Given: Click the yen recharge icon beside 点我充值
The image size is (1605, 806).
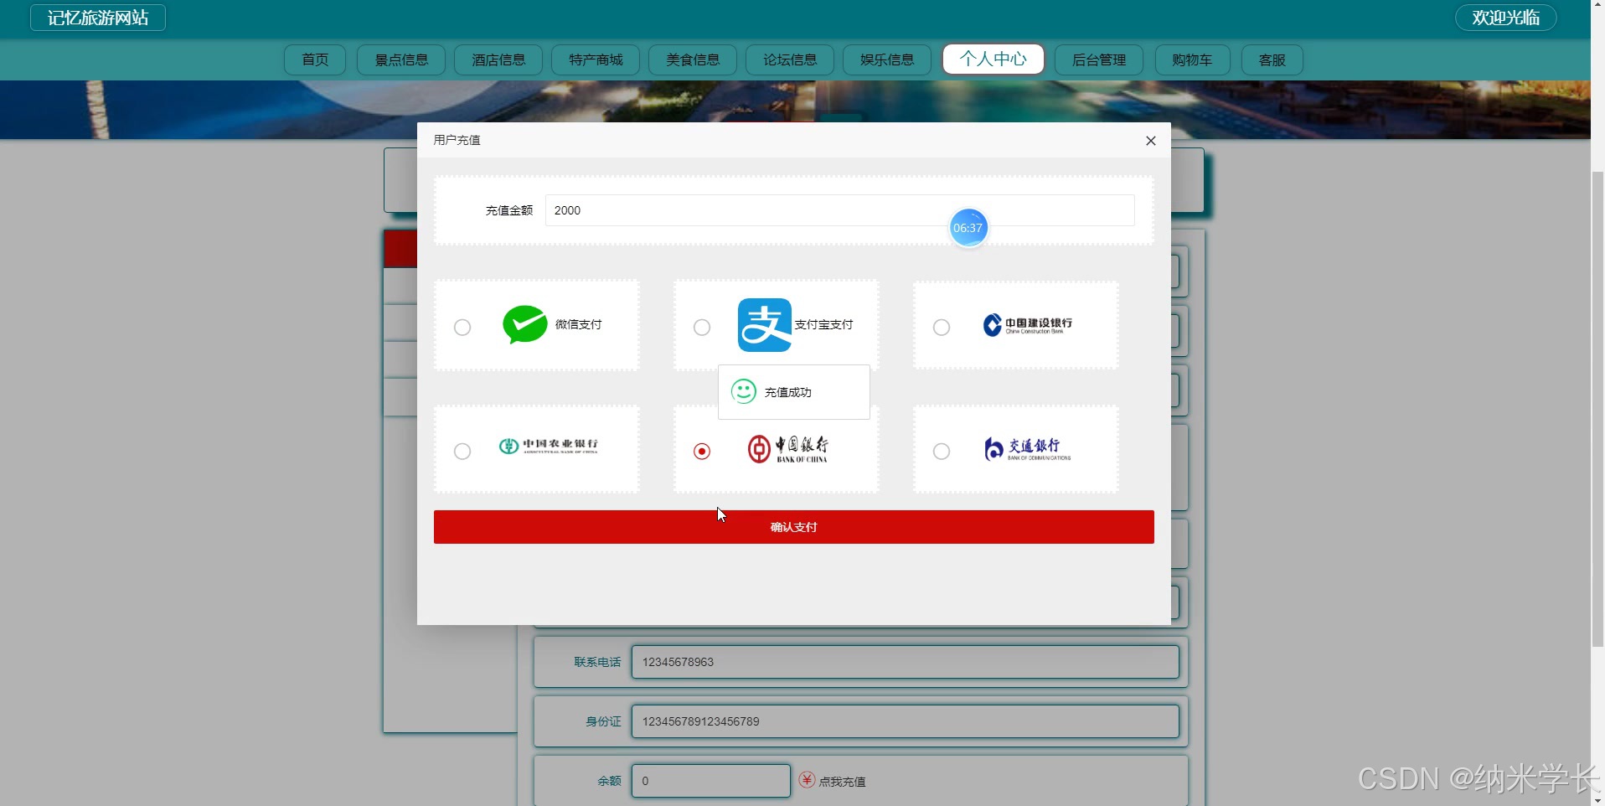Looking at the screenshot, I should [x=807, y=780].
